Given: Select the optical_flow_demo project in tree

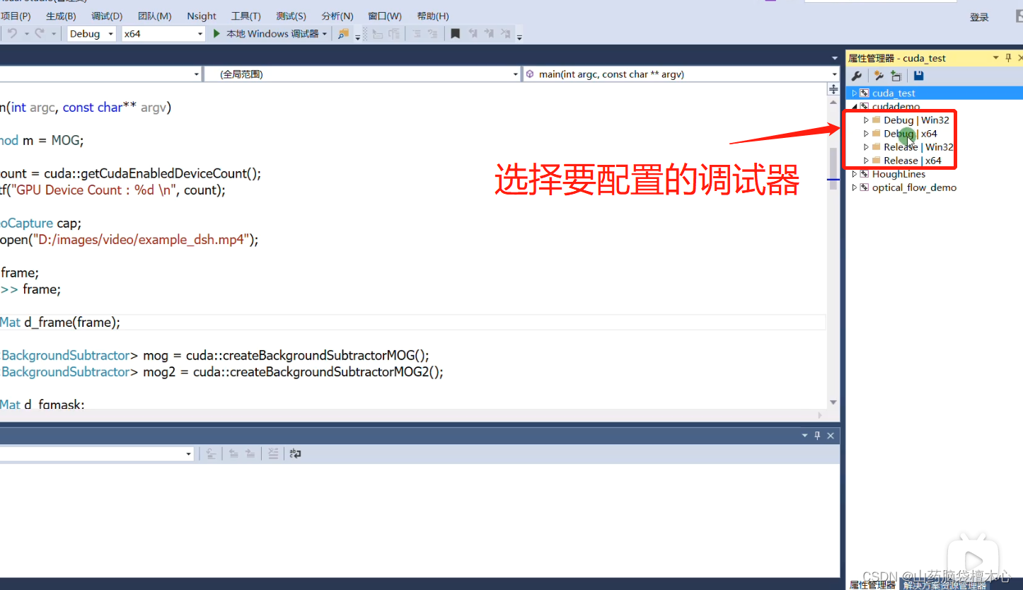Looking at the screenshot, I should (x=914, y=187).
